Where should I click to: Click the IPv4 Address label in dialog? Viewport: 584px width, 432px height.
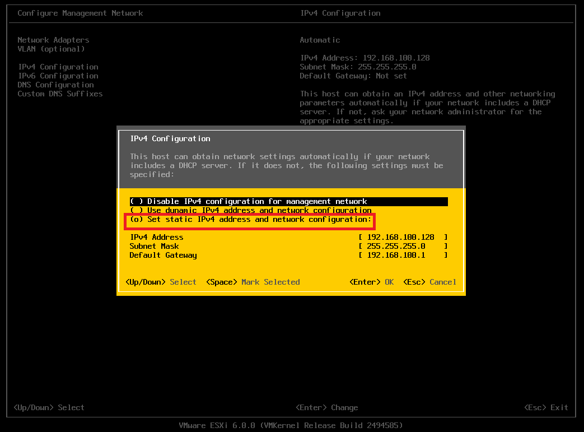156,237
